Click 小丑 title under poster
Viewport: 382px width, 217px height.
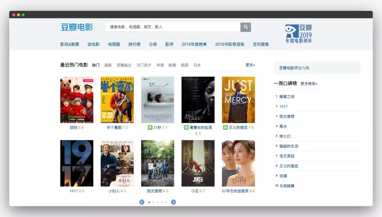coord(195,191)
